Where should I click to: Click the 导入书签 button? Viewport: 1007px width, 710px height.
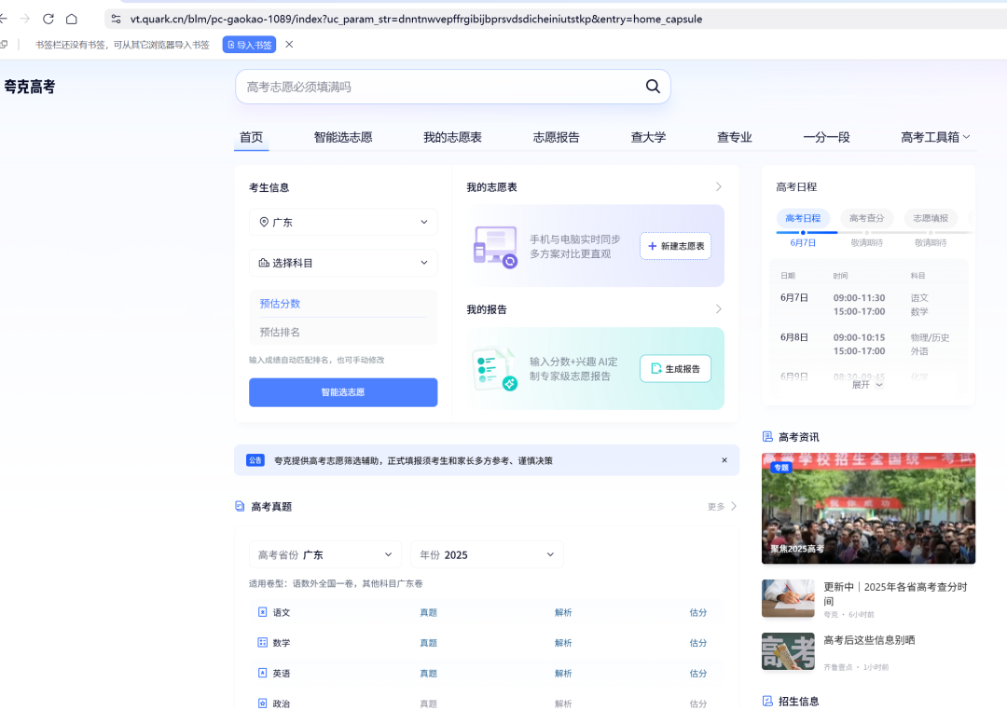(x=249, y=45)
